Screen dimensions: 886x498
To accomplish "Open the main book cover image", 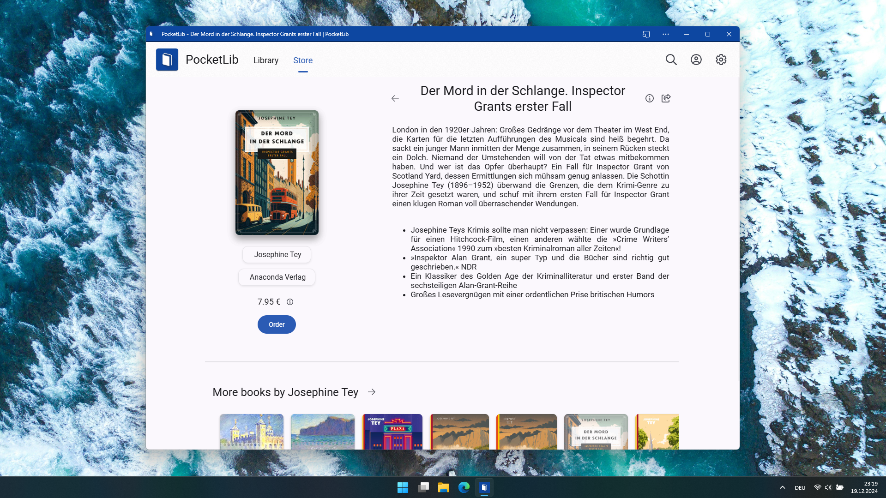I will 277,173.
